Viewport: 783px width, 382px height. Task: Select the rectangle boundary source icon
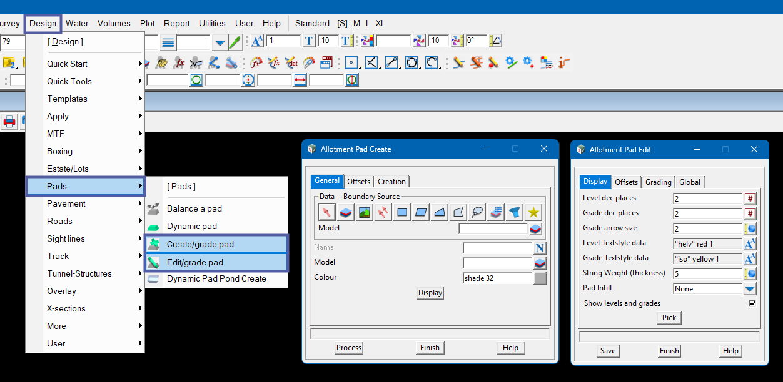coord(402,212)
